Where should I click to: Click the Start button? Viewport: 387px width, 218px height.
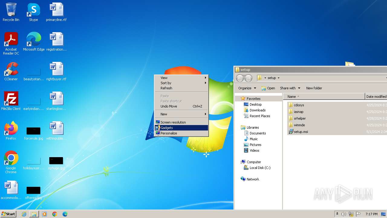click(8, 214)
